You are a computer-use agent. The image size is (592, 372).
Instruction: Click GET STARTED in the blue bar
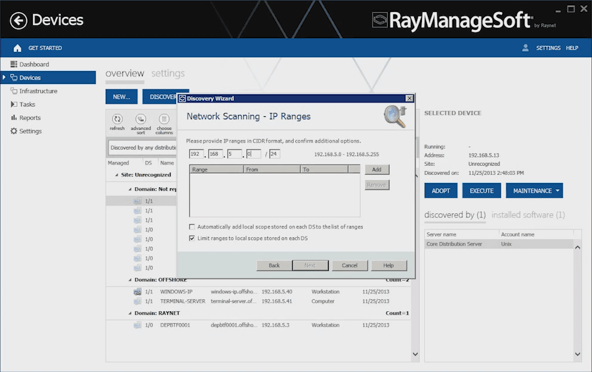coord(45,48)
